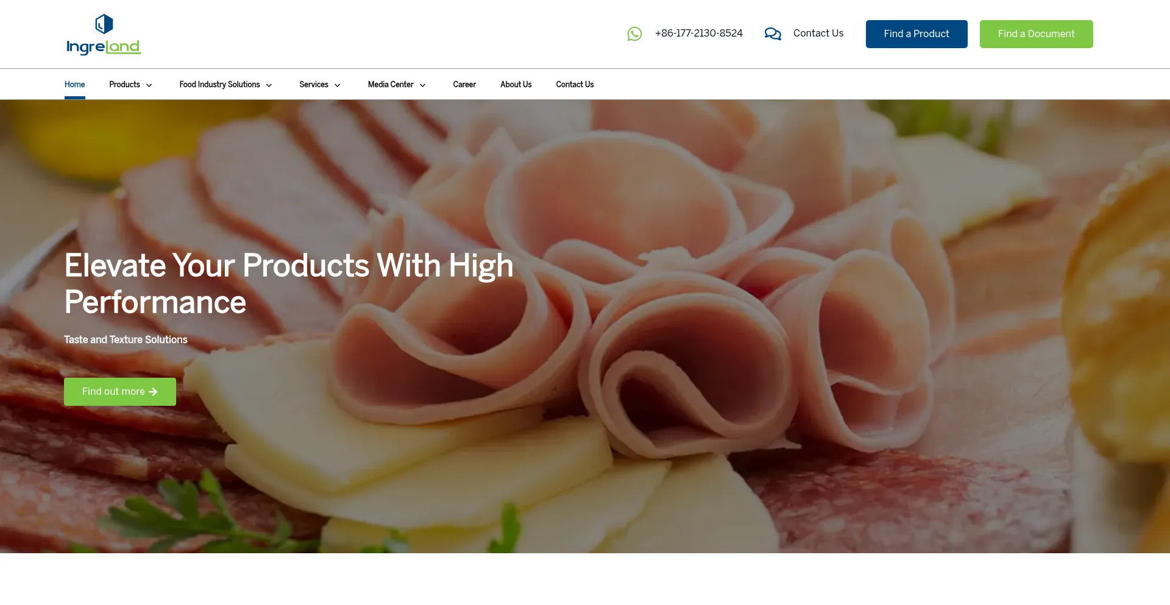Expand the Products dropdown chevron
Viewport: 1170px width, 605px height.
click(149, 85)
